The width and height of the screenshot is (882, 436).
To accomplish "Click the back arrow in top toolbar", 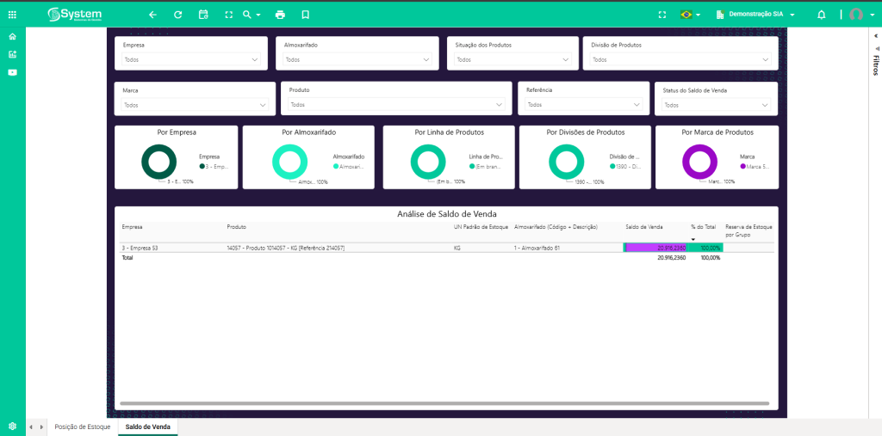I will (x=152, y=15).
